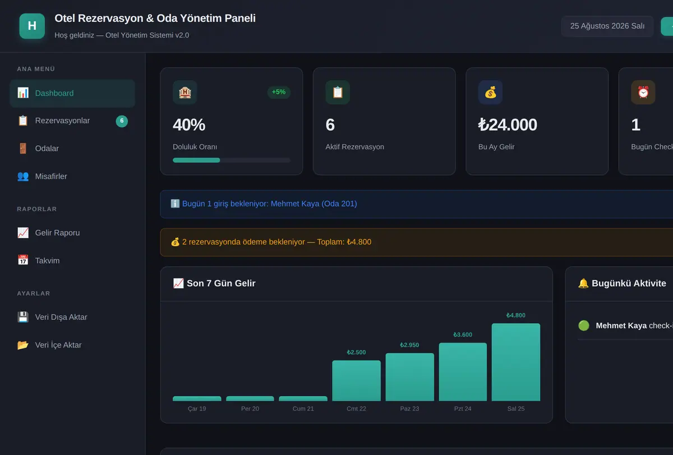Click the Cmt 22 revenue bar

(x=356, y=380)
